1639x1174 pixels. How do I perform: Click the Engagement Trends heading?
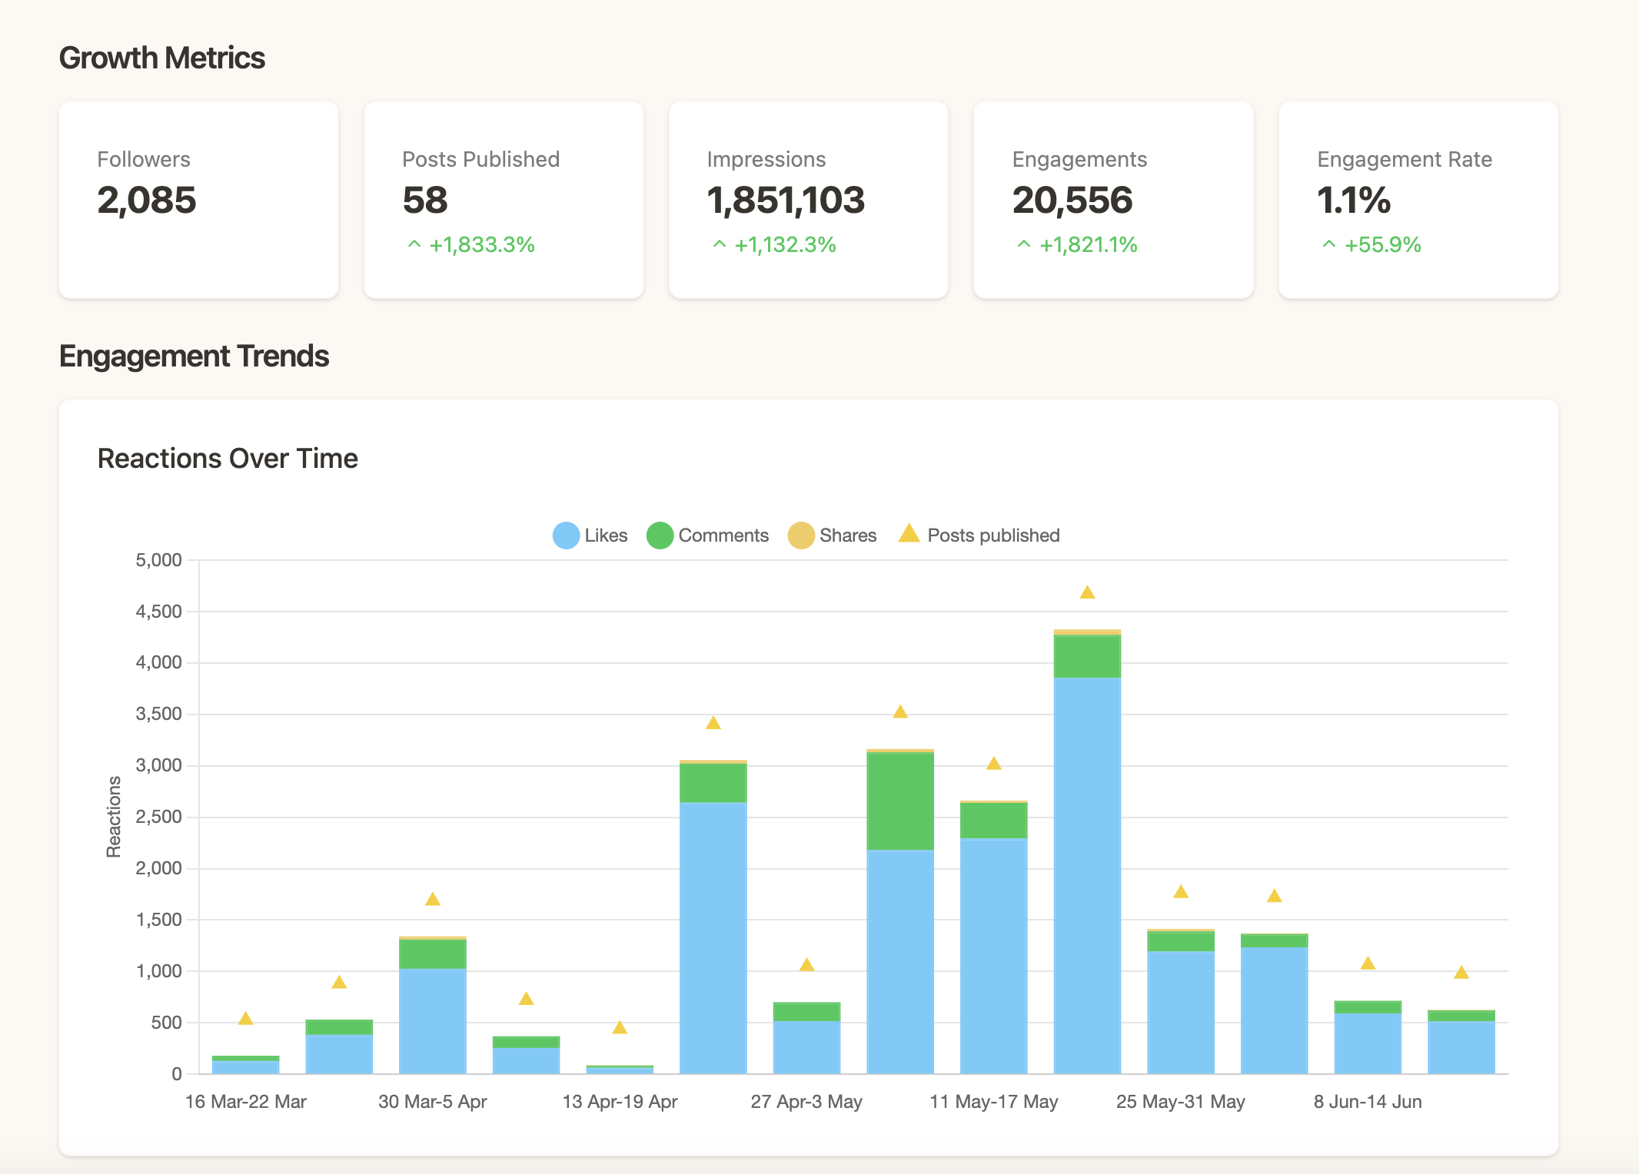click(194, 357)
